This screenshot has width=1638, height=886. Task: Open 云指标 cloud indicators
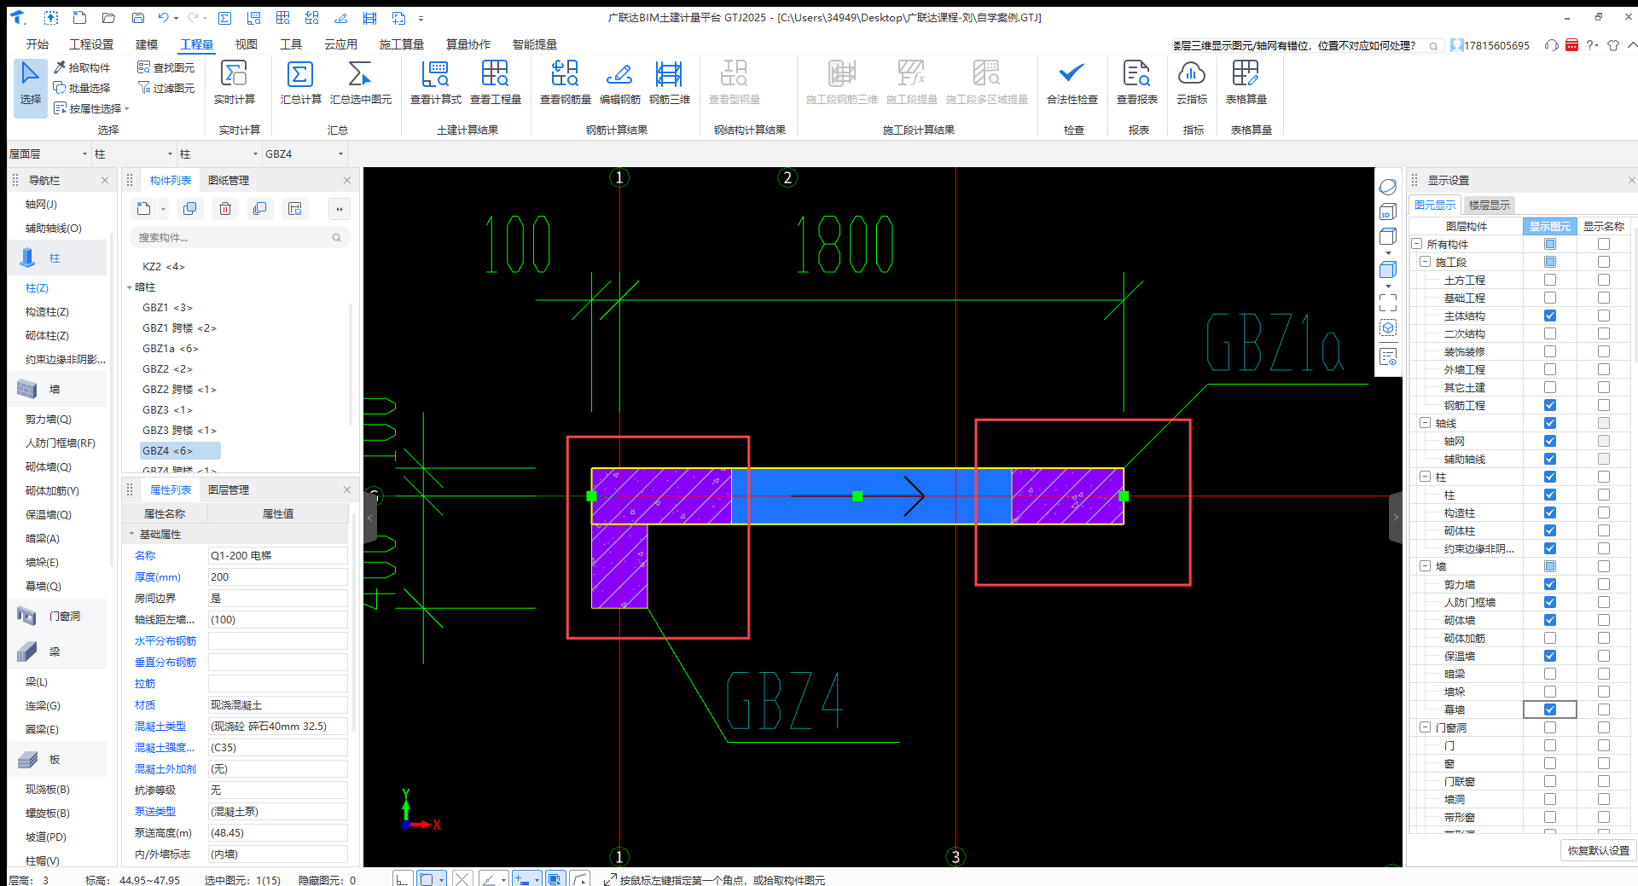1191,84
